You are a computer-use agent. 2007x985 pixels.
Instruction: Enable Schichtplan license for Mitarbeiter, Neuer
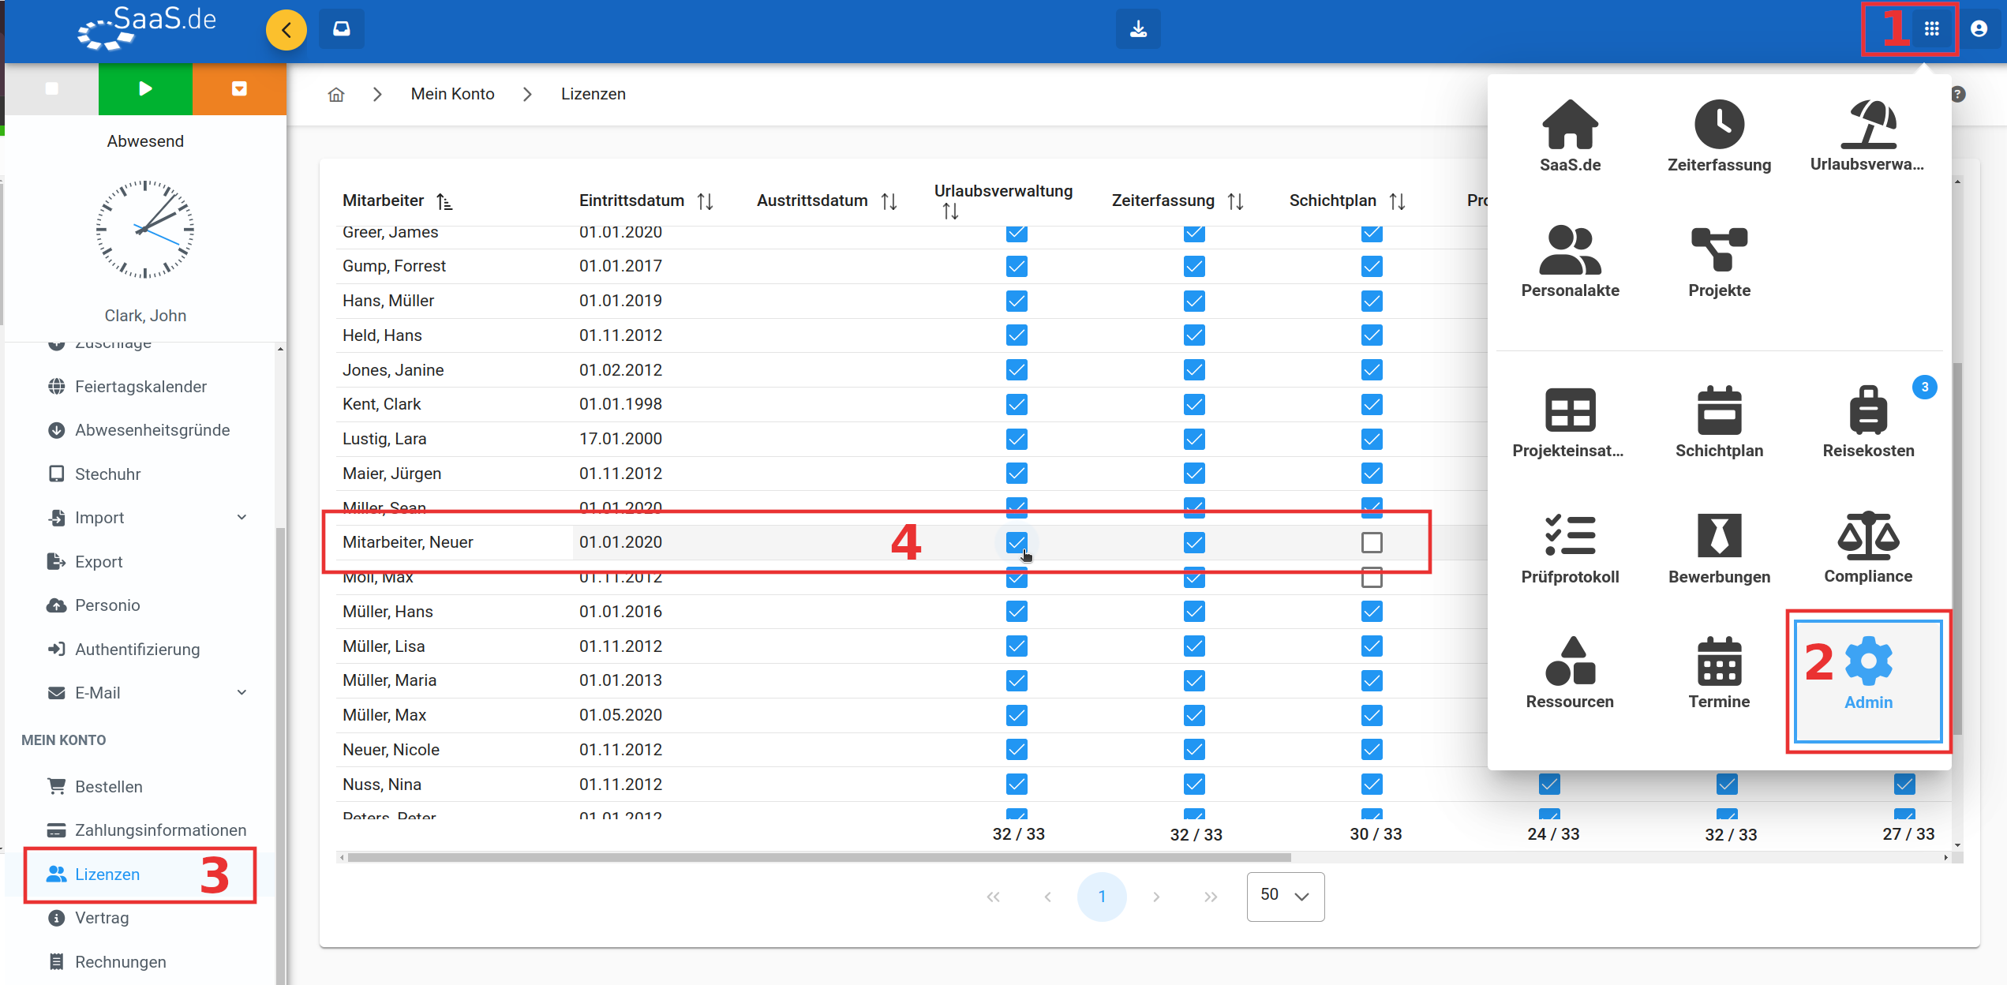[1372, 542]
